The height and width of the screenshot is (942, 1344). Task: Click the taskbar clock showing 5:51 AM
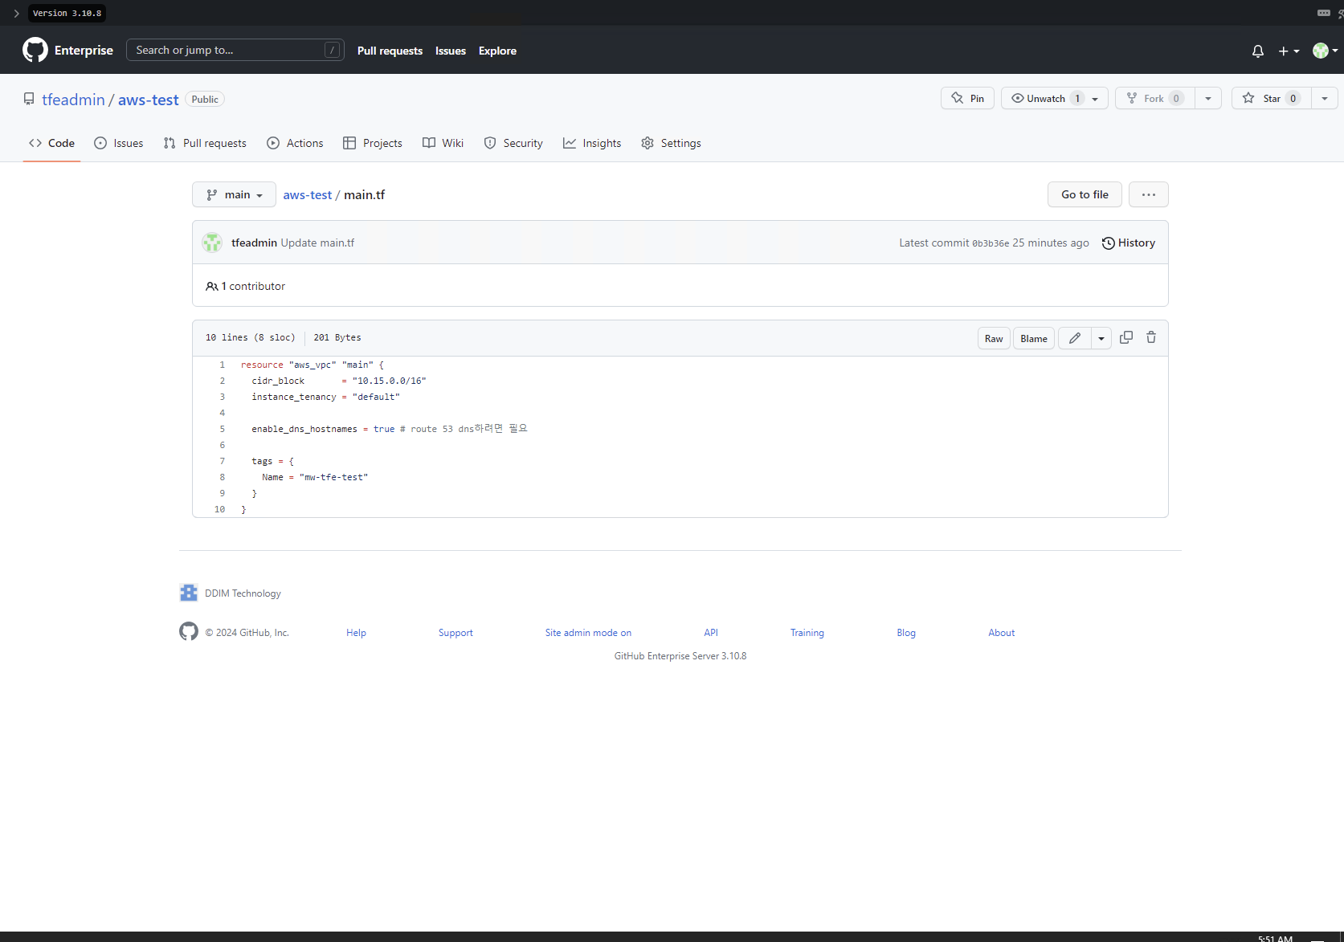[x=1275, y=937]
